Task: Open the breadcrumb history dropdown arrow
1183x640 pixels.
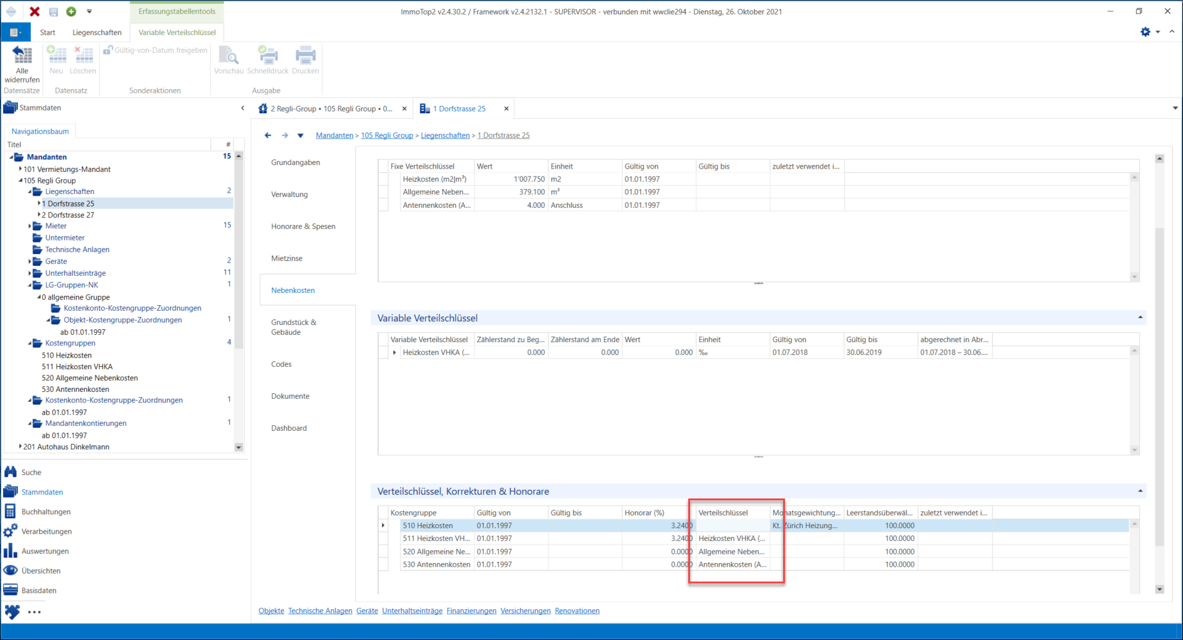Action: (301, 135)
